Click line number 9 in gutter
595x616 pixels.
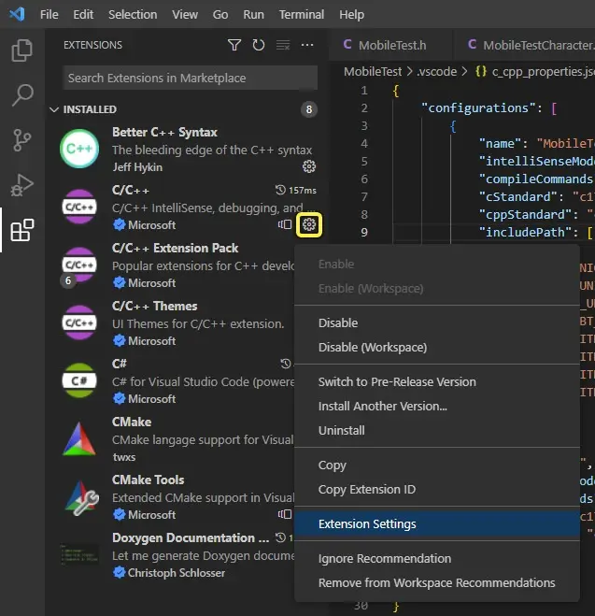pyautogui.click(x=364, y=232)
